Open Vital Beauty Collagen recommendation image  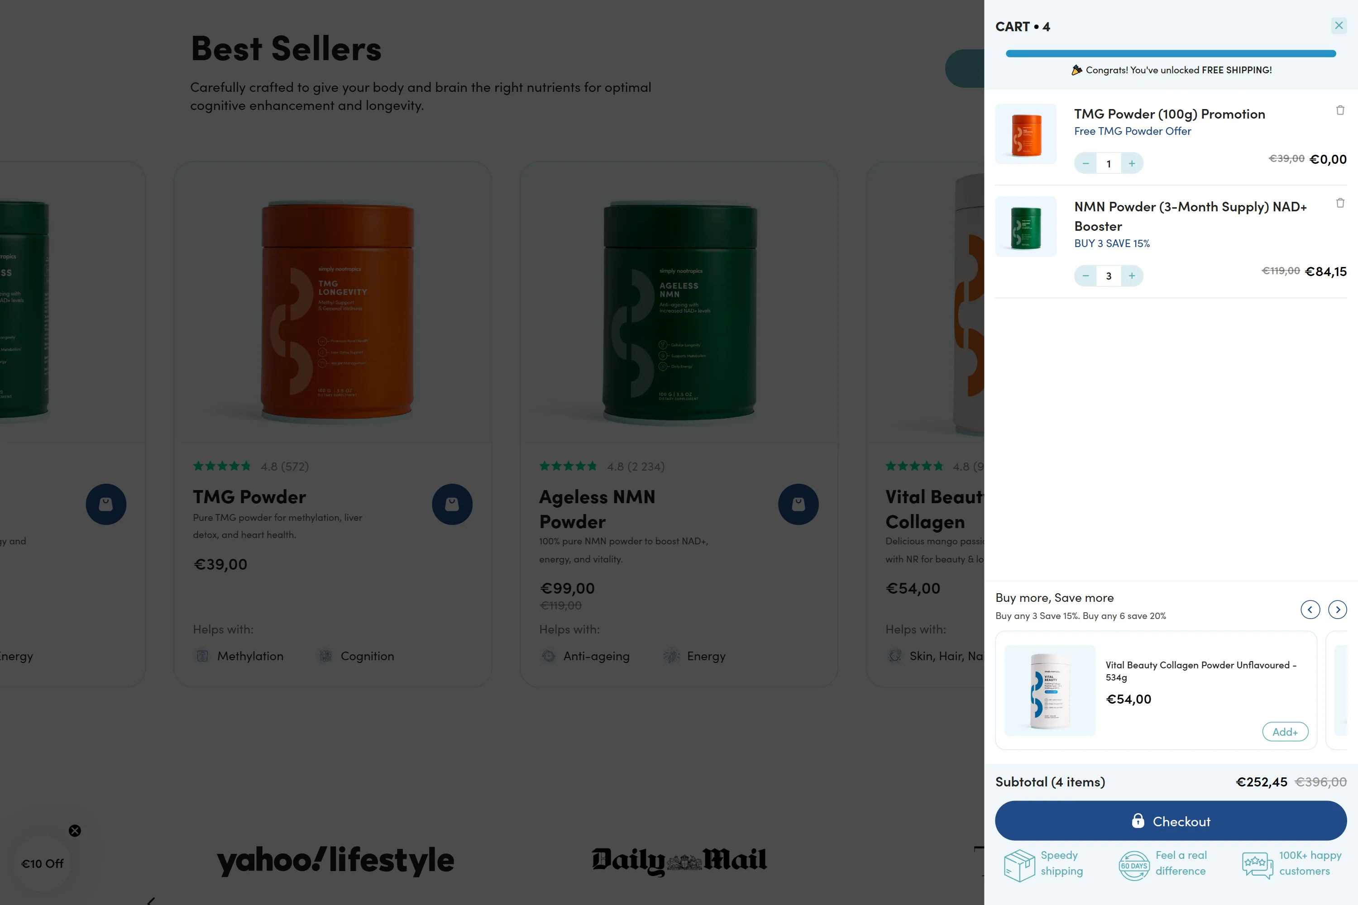(1050, 691)
